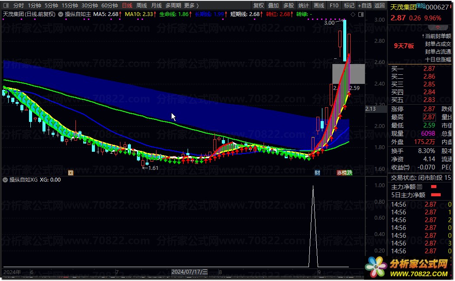The height and width of the screenshot is (281, 455).
Task: Click the 返回 back button
Action: tap(379, 5)
